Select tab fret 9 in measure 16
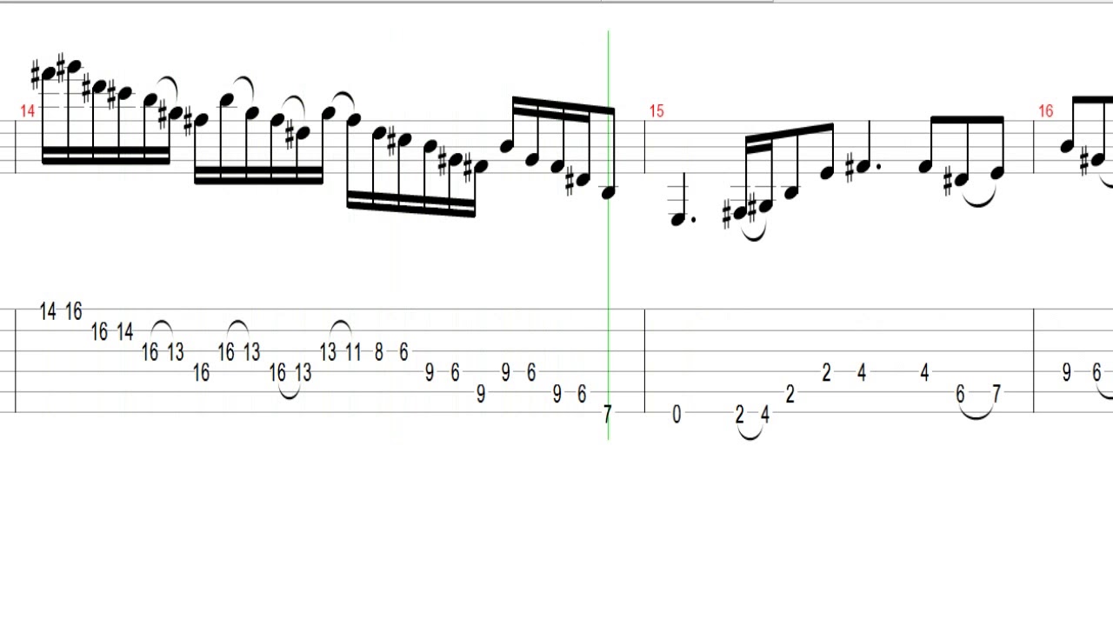1113x626 pixels. coord(1067,374)
